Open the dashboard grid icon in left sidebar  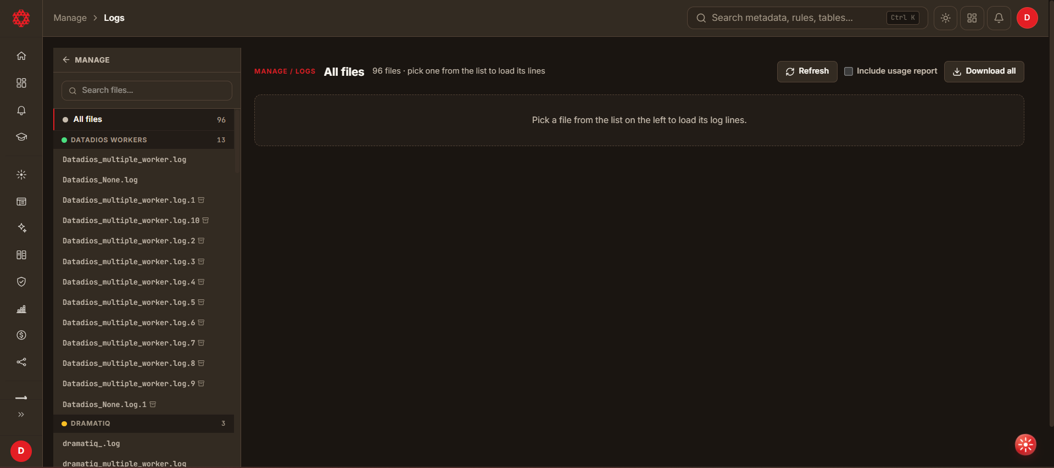click(x=21, y=83)
